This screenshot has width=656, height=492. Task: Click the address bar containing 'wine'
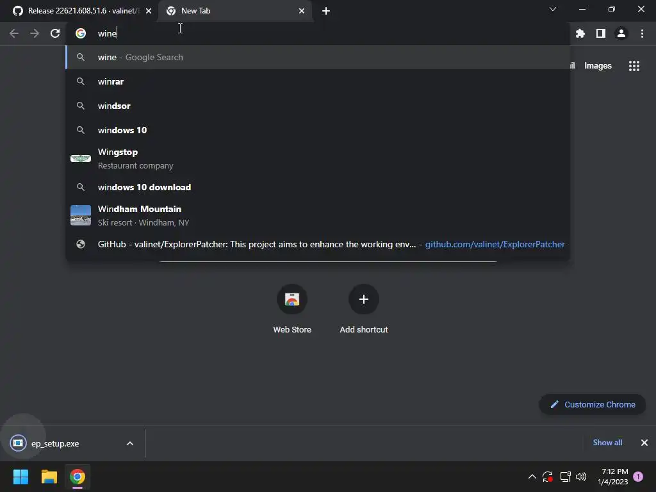(318, 33)
